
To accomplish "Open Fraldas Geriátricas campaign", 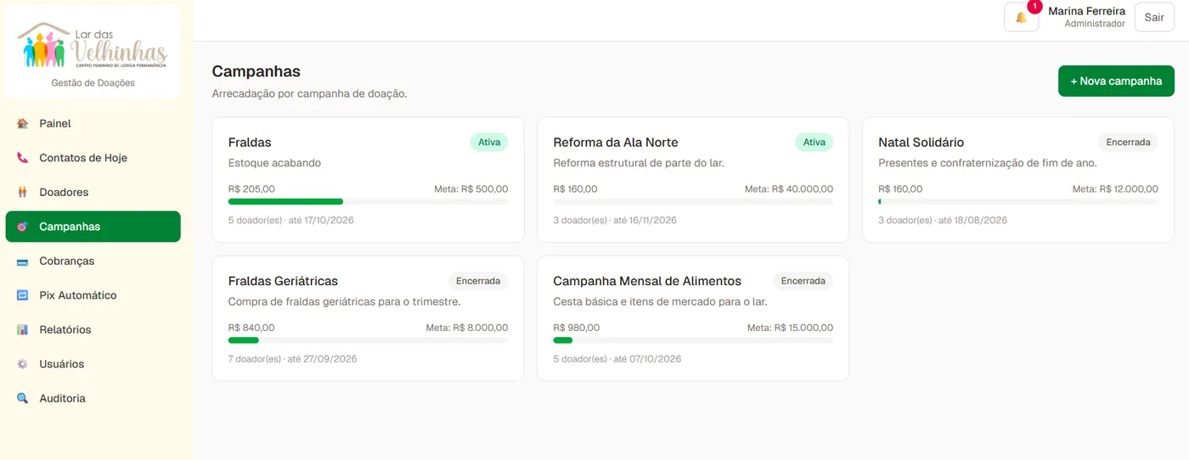I will pos(283,281).
